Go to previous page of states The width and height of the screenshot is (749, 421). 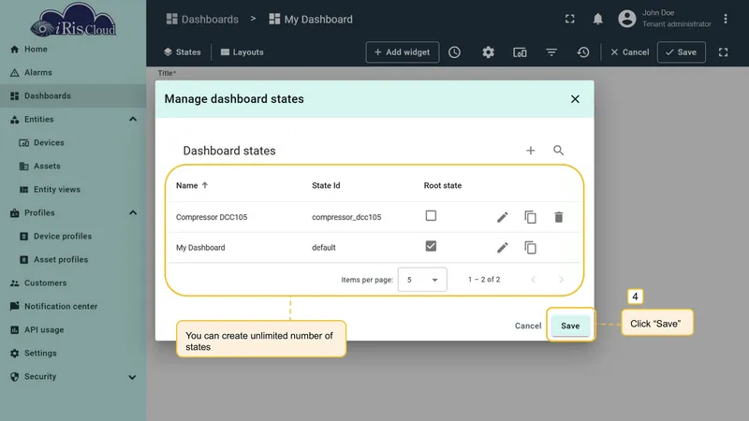click(x=534, y=279)
